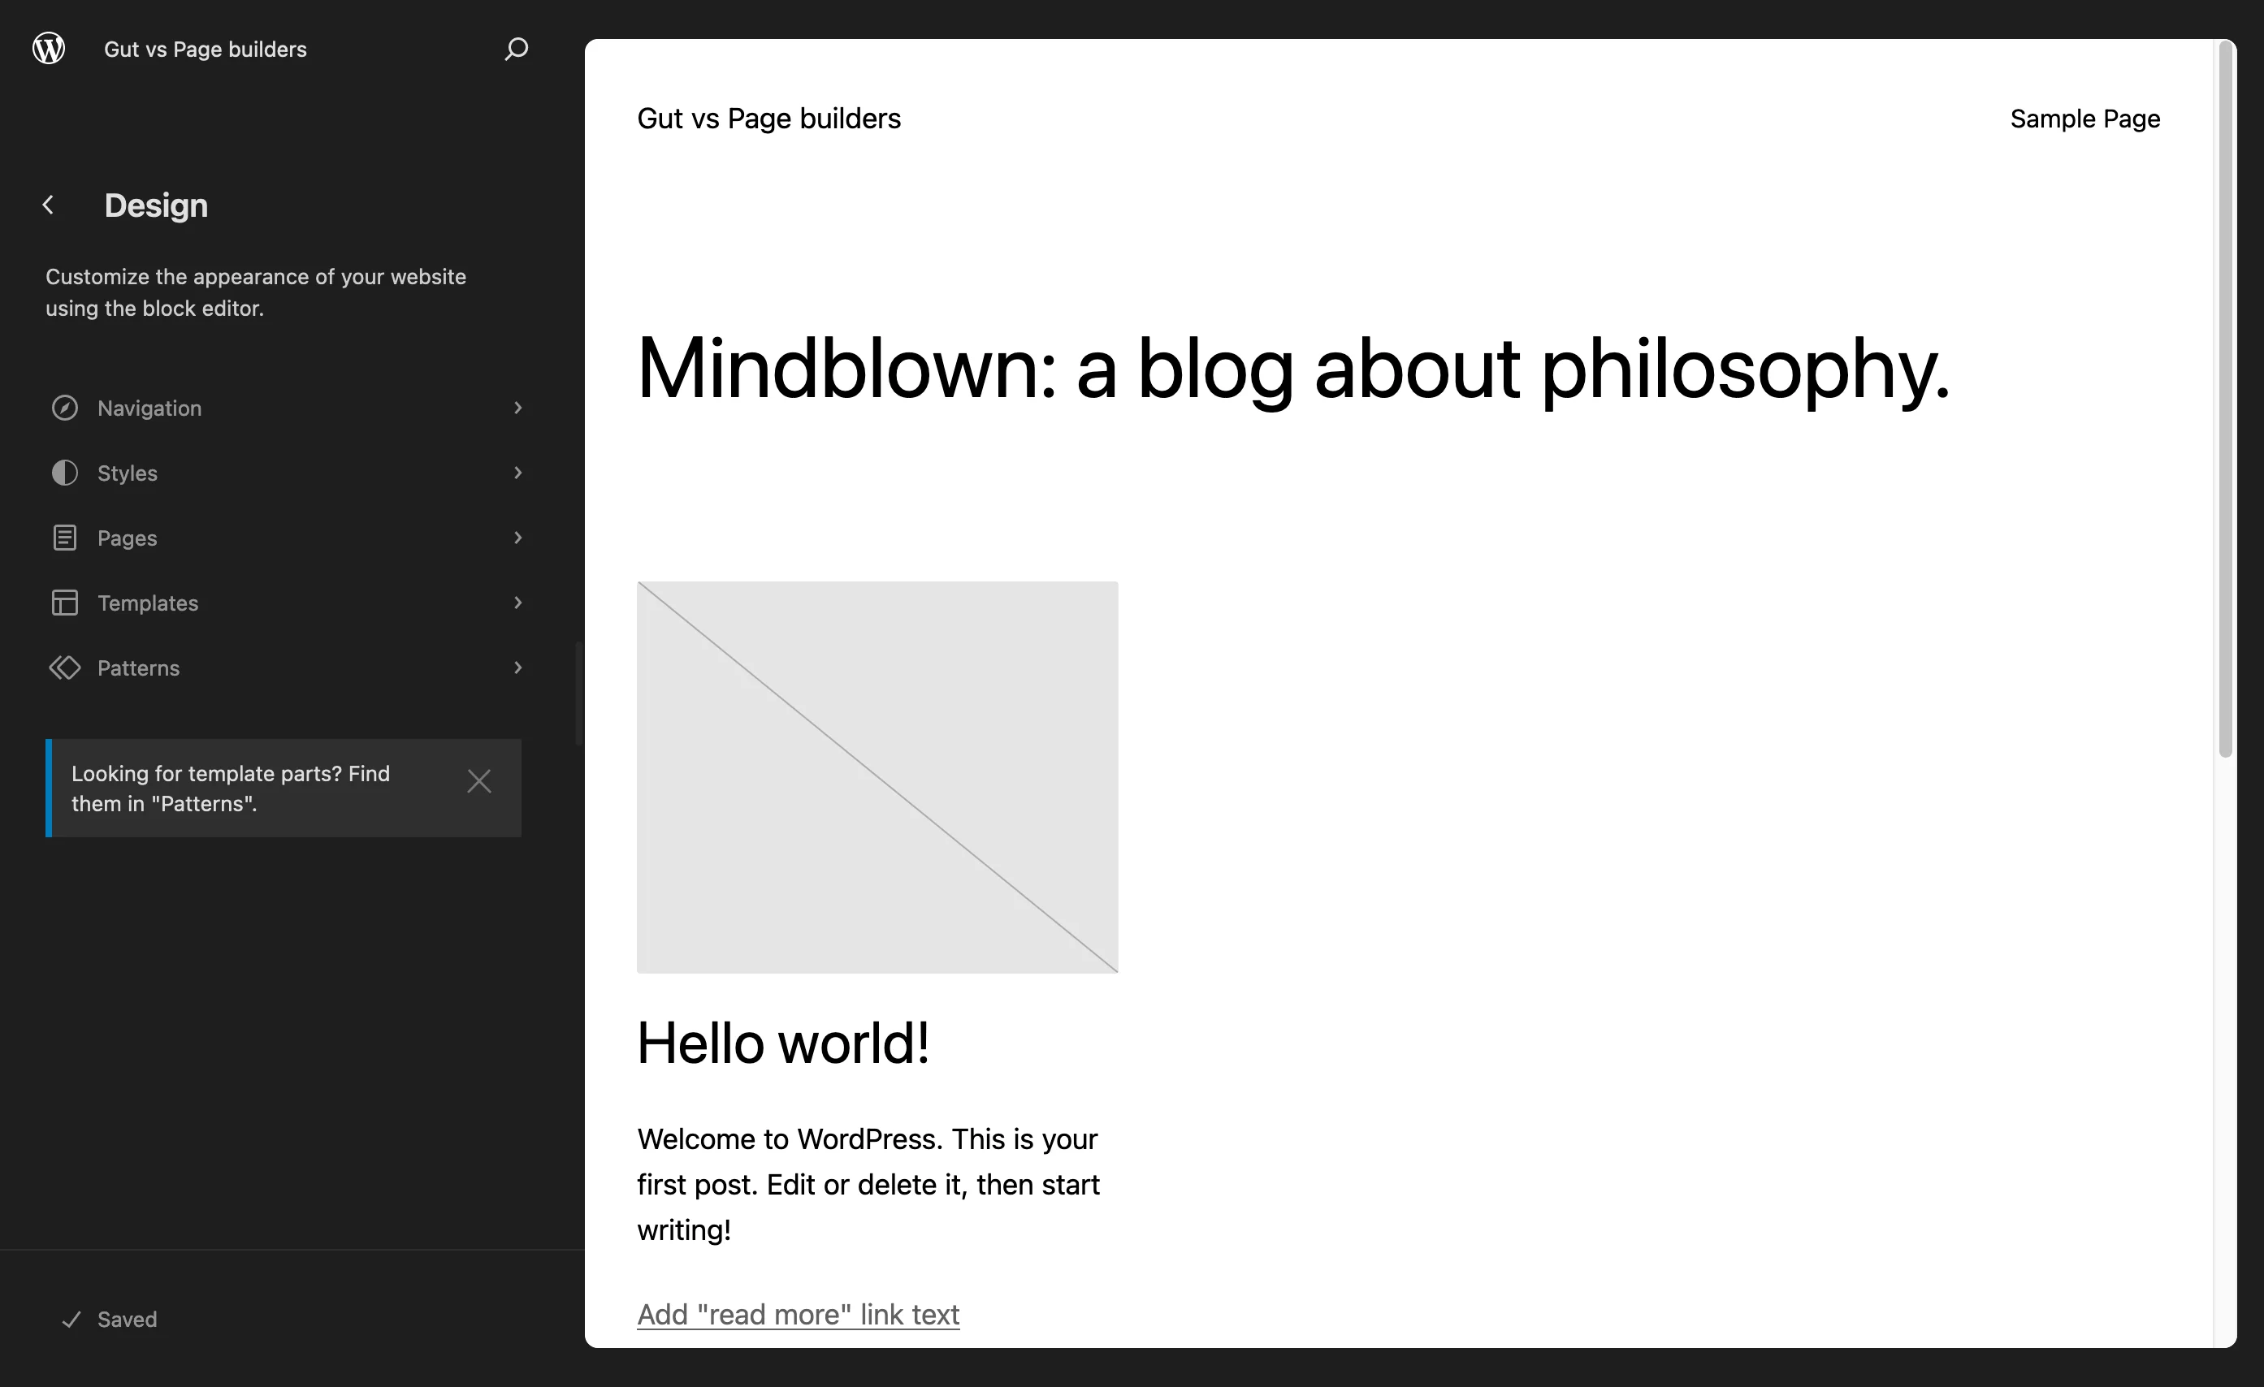The height and width of the screenshot is (1387, 2264).
Task: Click the back arrow icon
Action: [x=47, y=205]
